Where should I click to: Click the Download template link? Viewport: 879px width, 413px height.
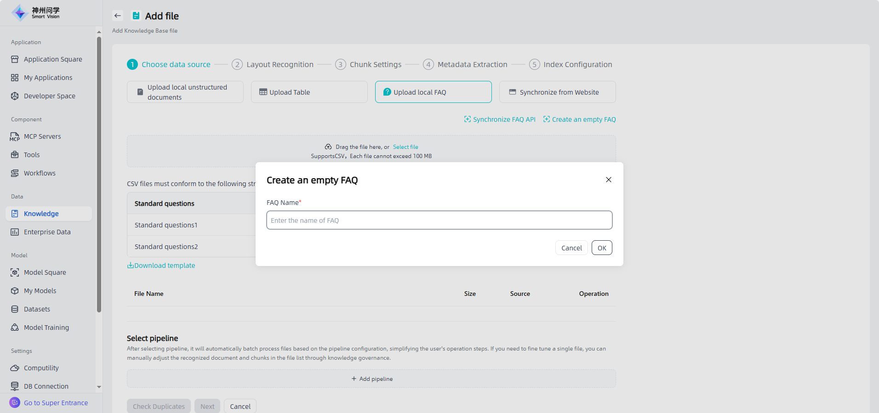pyautogui.click(x=161, y=266)
